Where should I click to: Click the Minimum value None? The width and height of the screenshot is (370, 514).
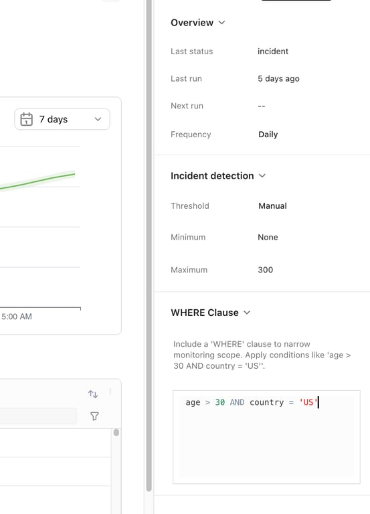(268, 238)
